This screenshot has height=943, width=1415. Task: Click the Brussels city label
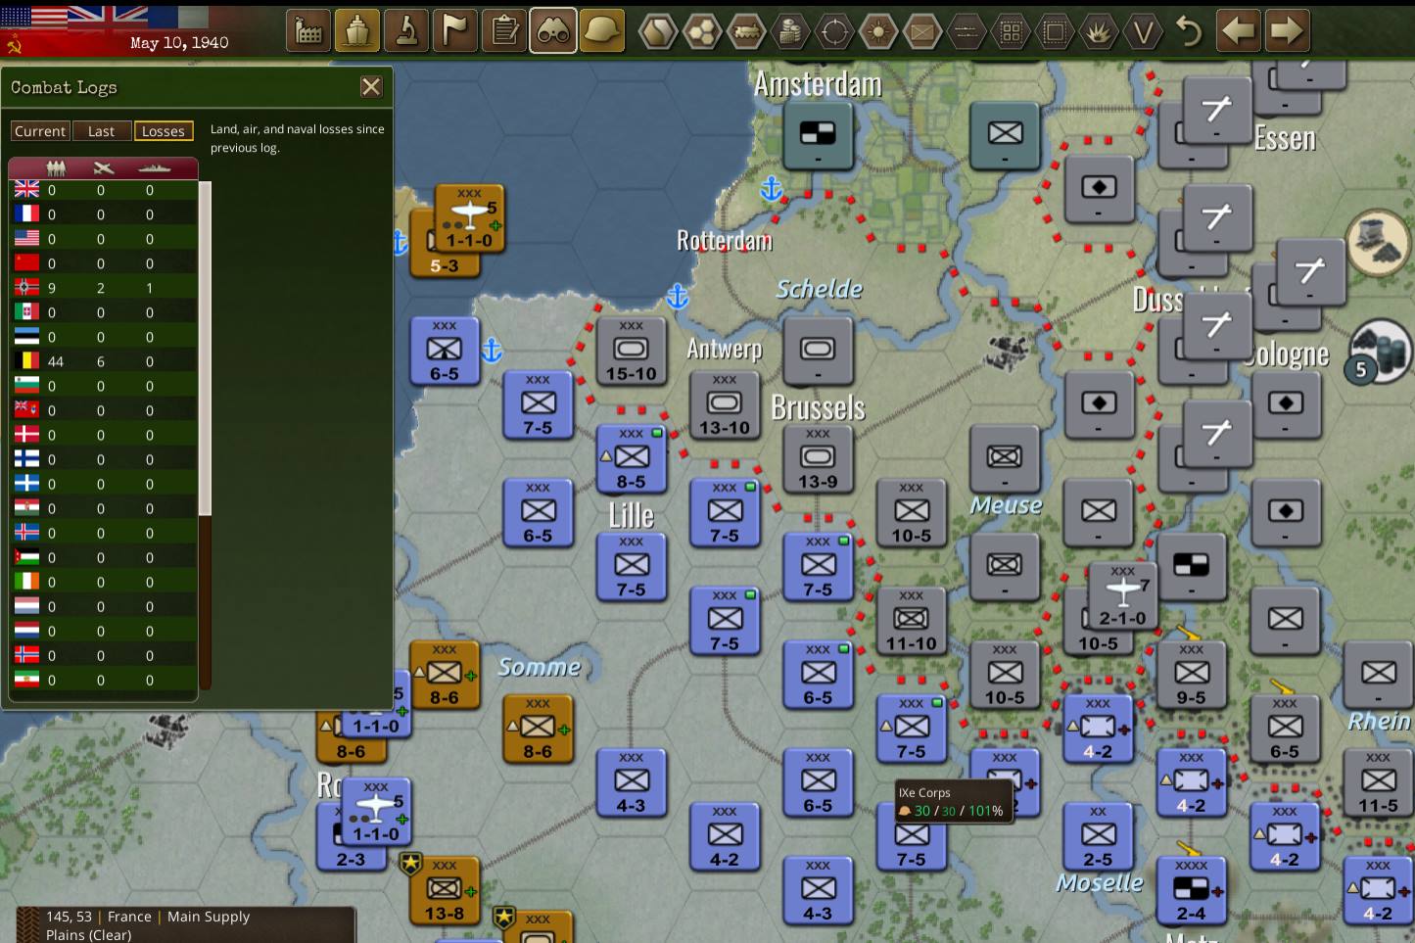819,407
